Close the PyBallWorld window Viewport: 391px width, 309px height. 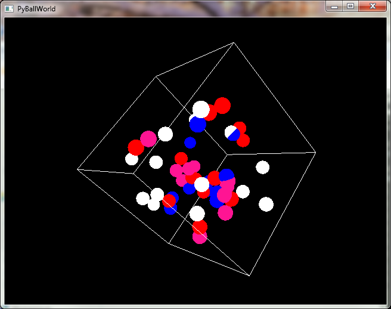pos(373,6)
